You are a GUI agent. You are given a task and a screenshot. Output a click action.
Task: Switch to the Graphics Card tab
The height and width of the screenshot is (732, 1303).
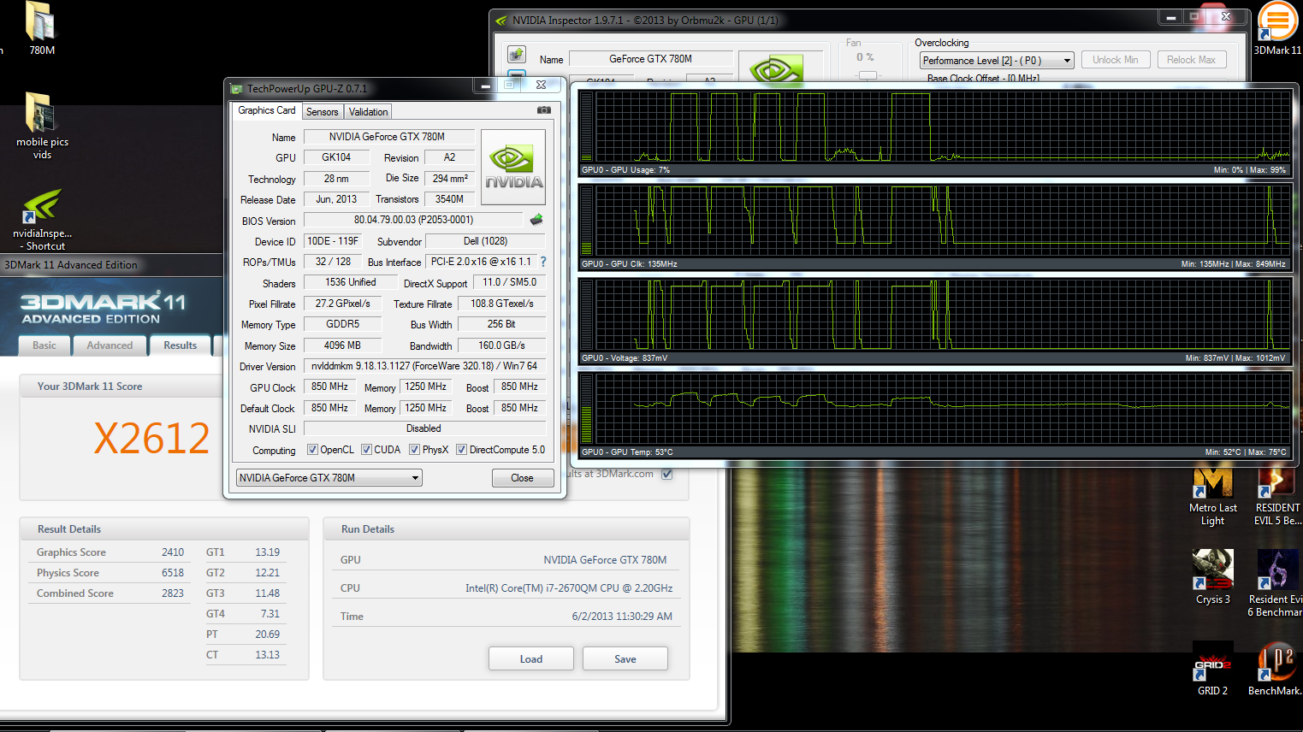click(x=266, y=110)
